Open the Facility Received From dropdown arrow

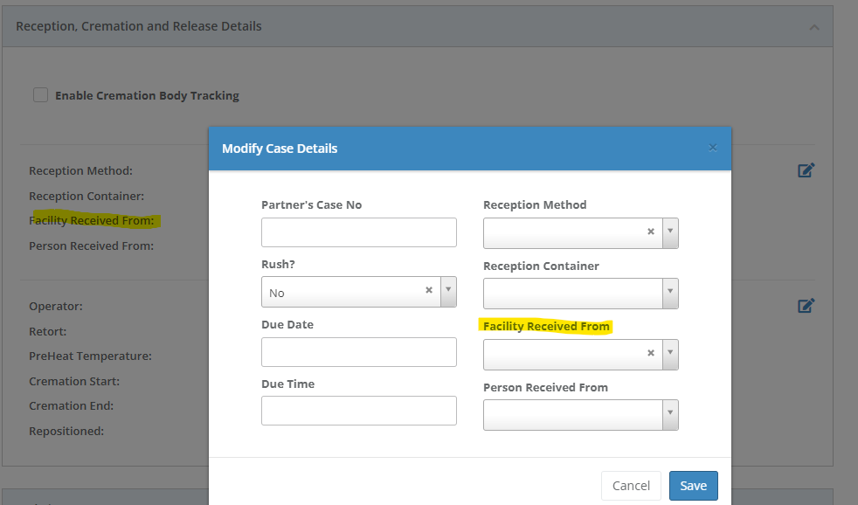[670, 353]
